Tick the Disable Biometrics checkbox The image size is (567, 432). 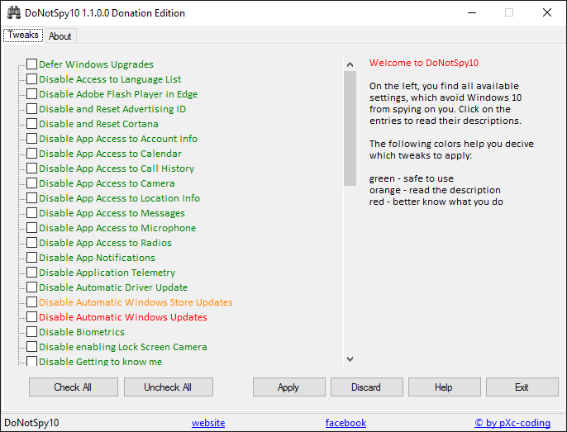click(x=31, y=331)
